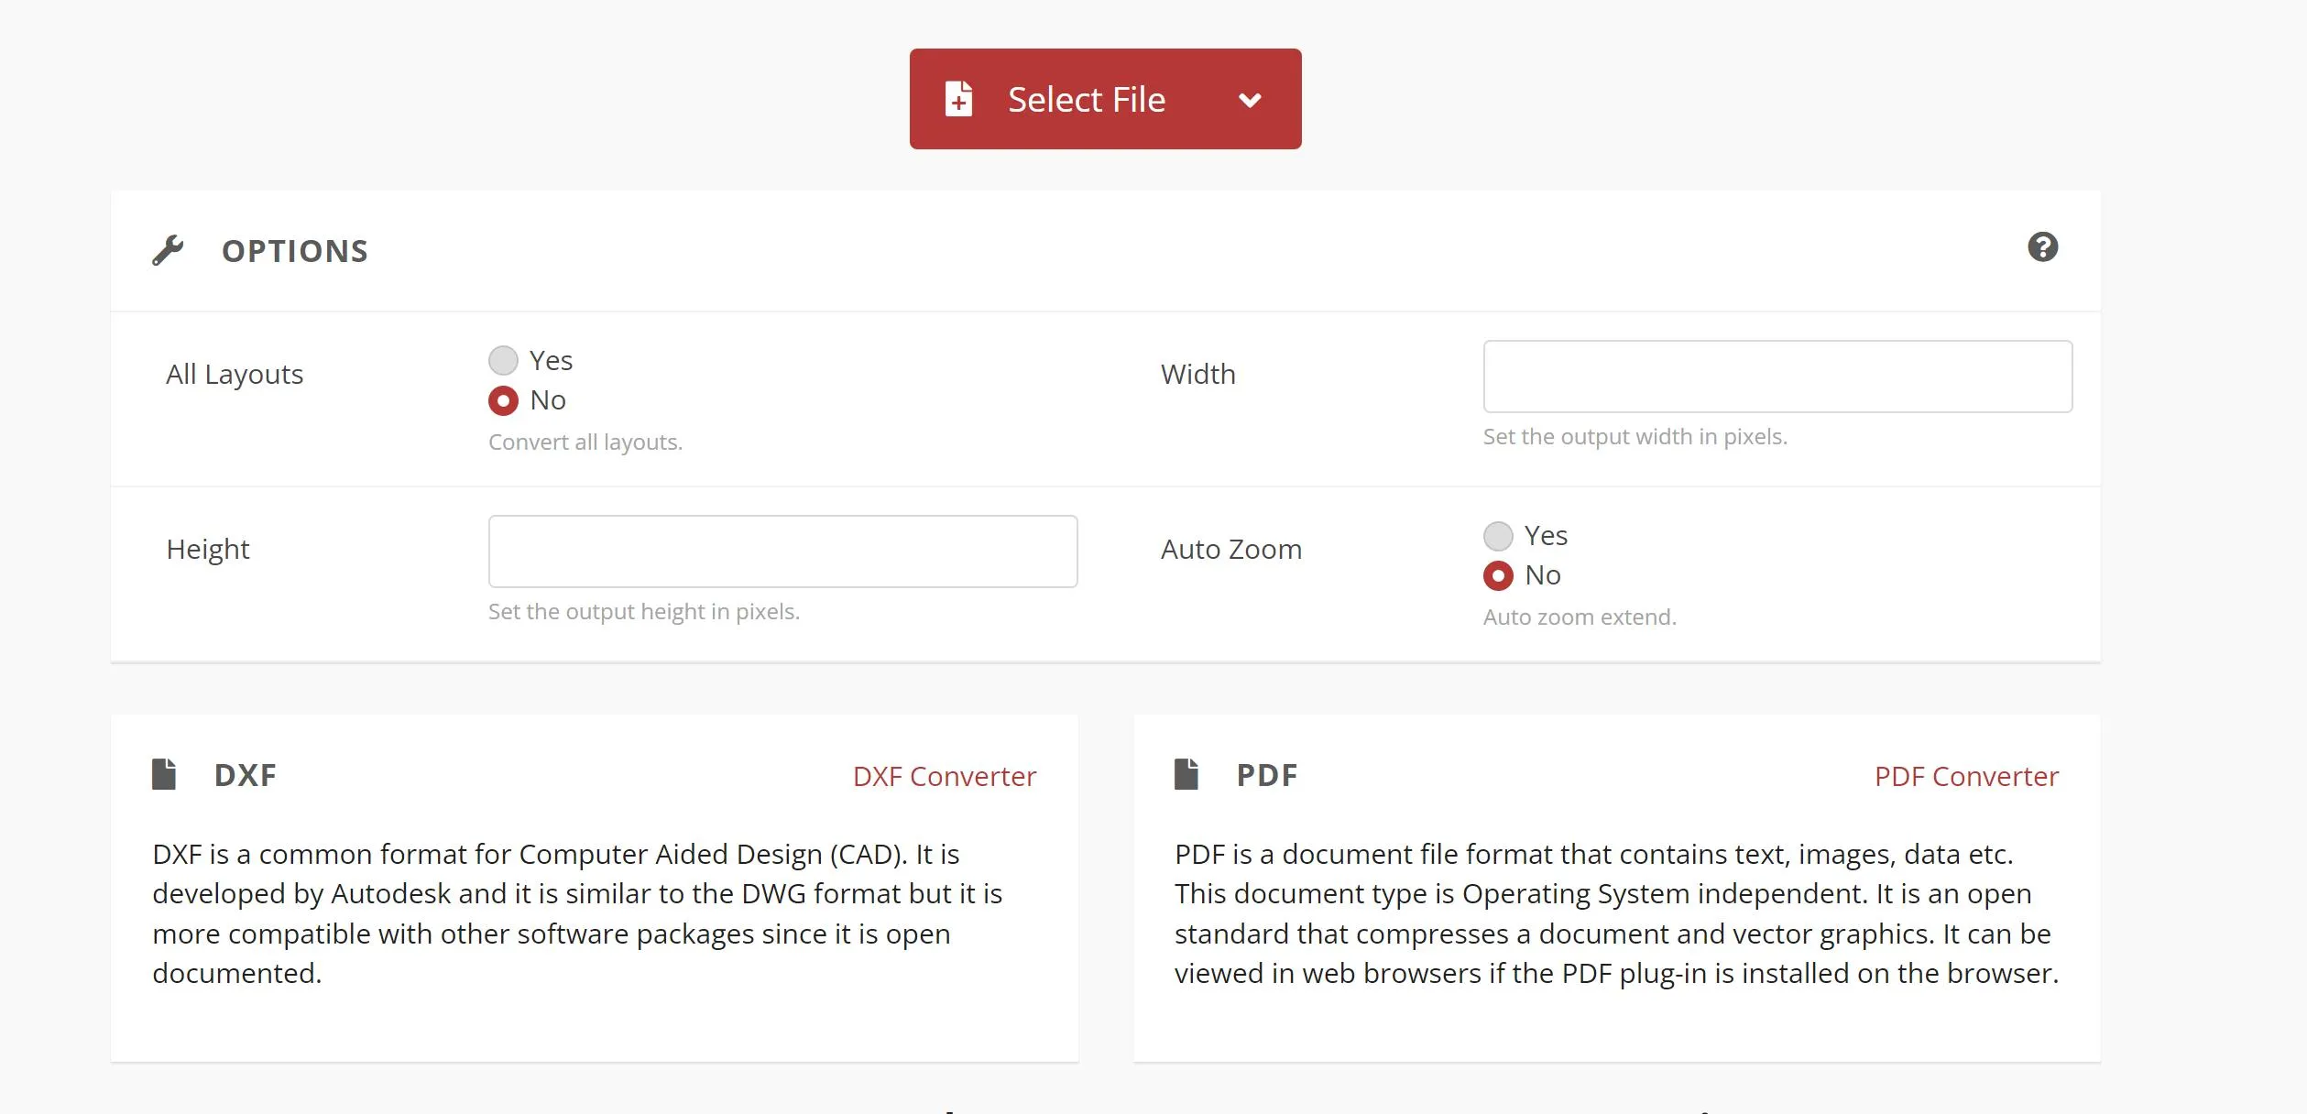Click the Convert all layouts helper text
Screen dimensions: 2307x1114
tap(585, 442)
